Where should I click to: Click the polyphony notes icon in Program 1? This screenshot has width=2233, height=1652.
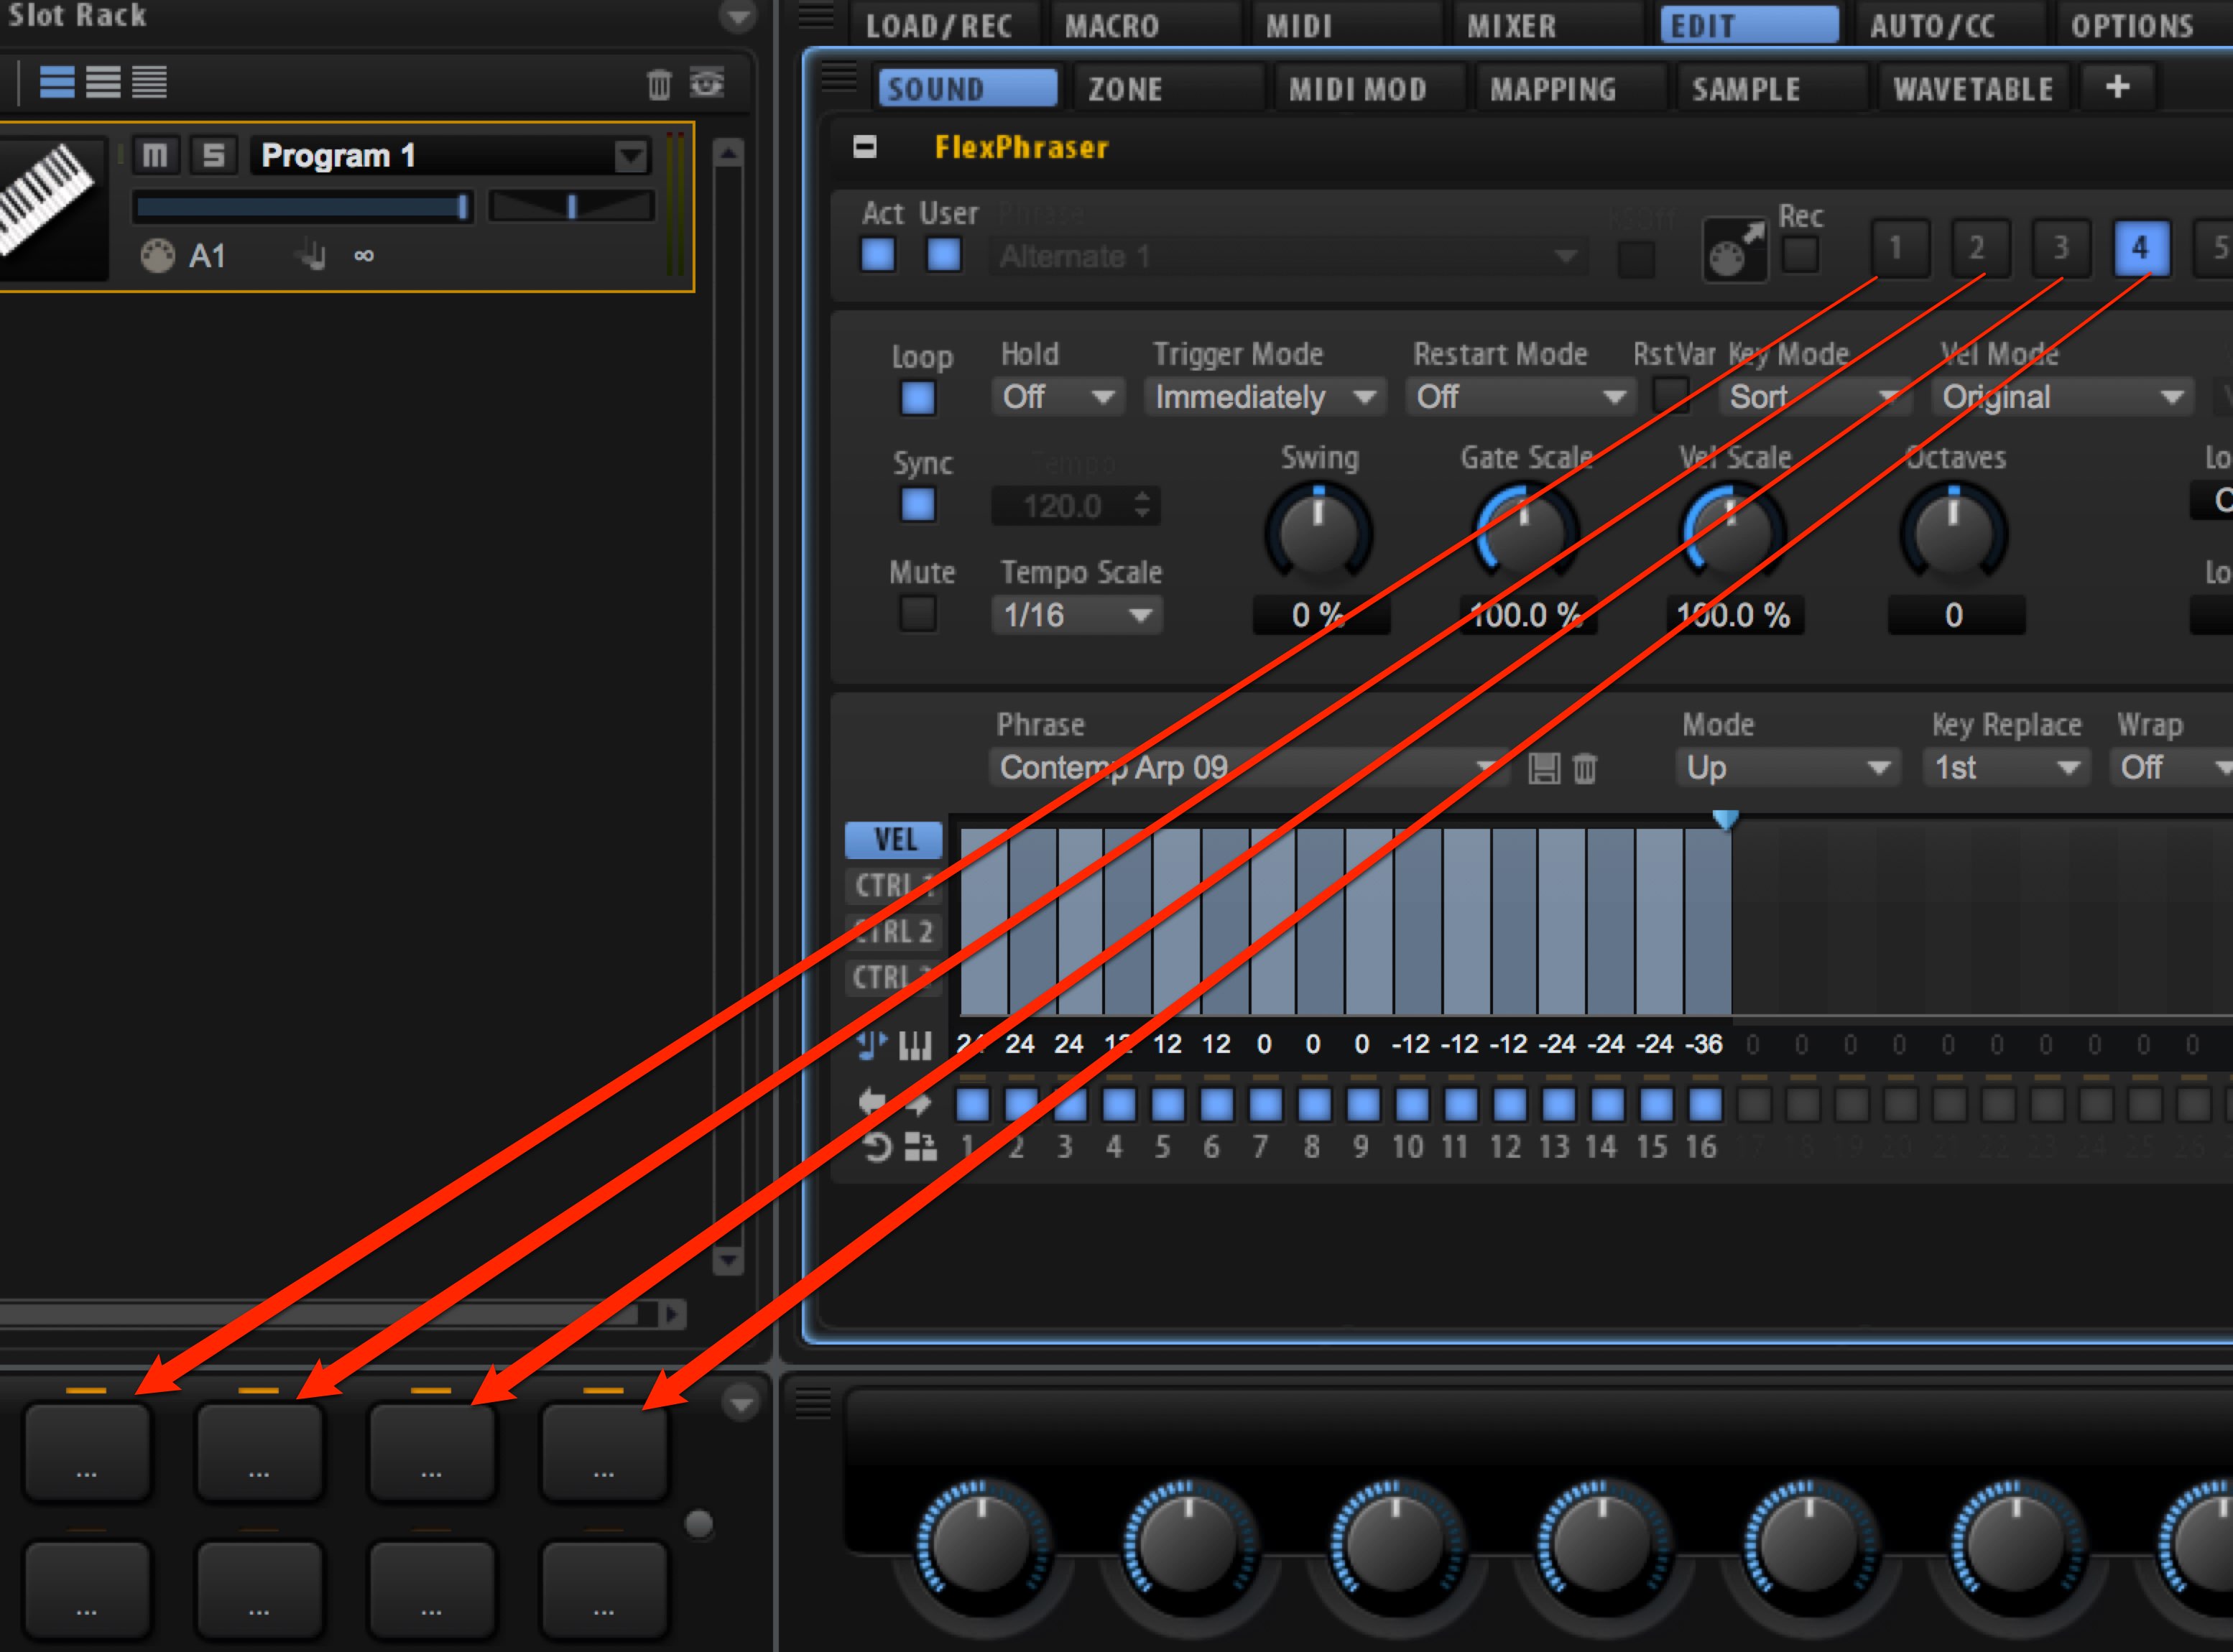click(x=312, y=256)
